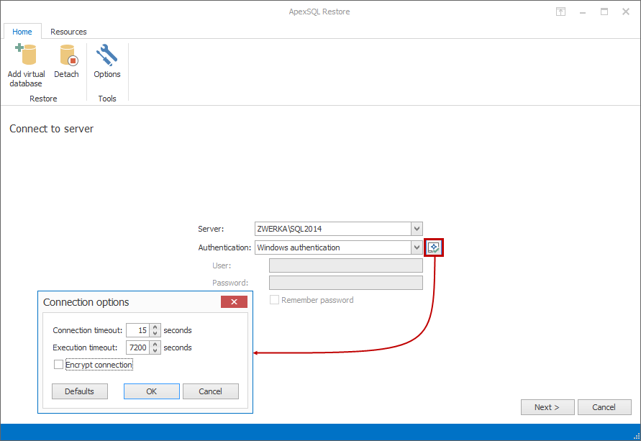Switch to the Home ribbon tab
Screen dimensions: 641x441
tap(22, 32)
